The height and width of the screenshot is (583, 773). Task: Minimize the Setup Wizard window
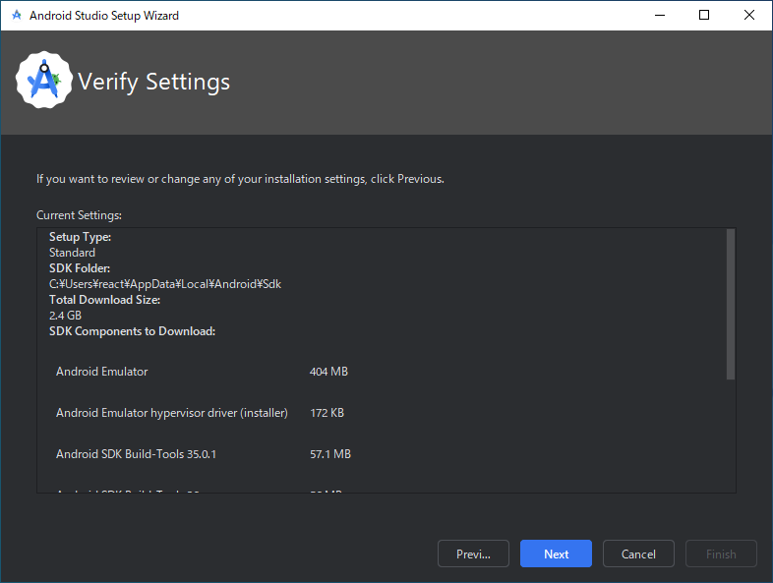(x=660, y=16)
